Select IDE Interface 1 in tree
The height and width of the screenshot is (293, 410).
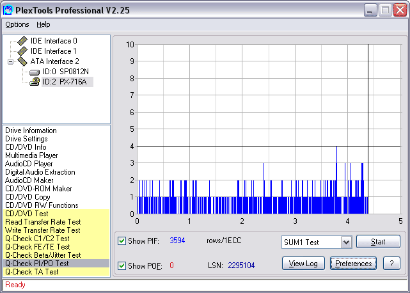[x=54, y=51]
